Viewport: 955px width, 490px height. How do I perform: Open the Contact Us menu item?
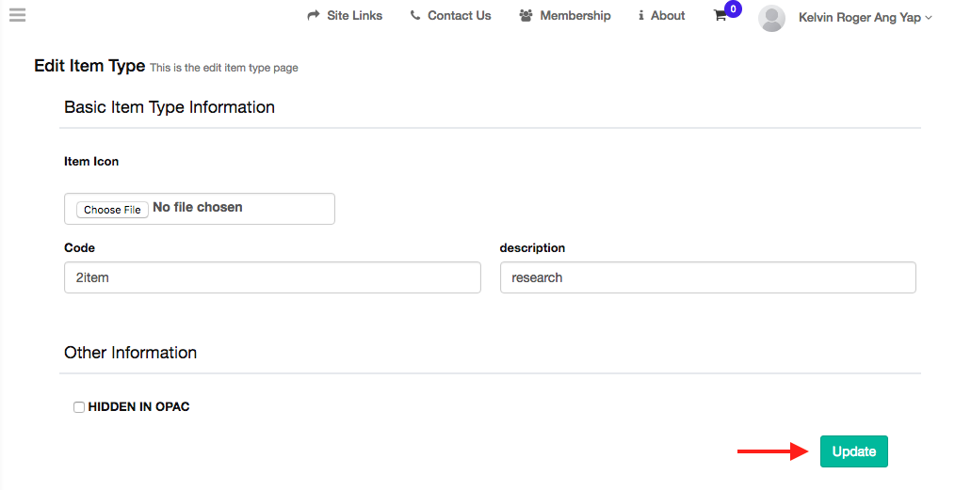tap(460, 15)
